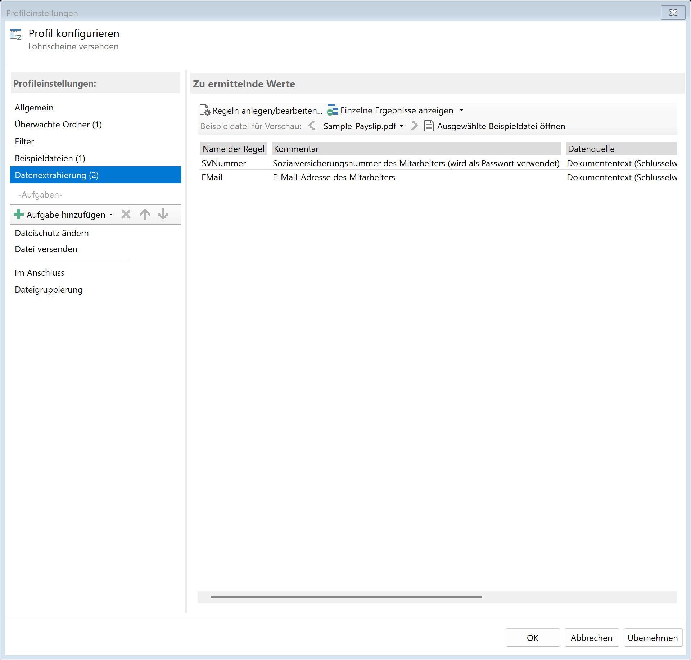Select Überwachte Ordner (1) in the settings list

[58, 125]
